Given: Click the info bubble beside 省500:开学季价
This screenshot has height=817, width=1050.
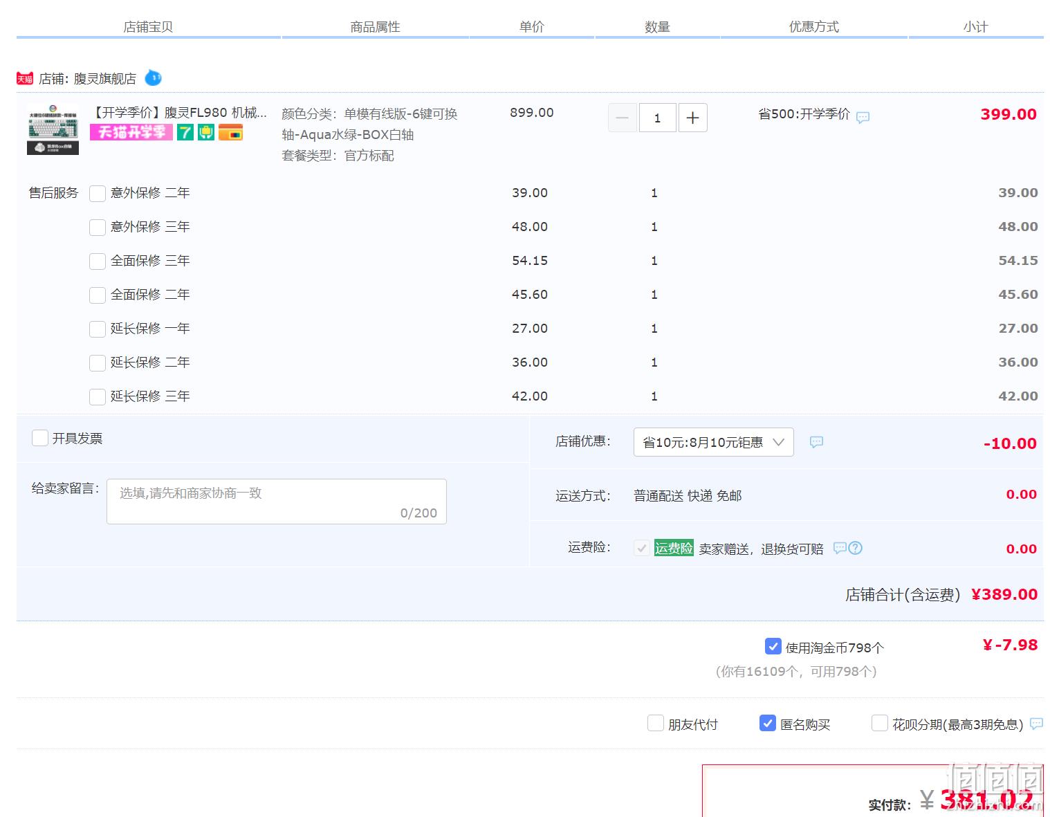Looking at the screenshot, I should click(863, 118).
